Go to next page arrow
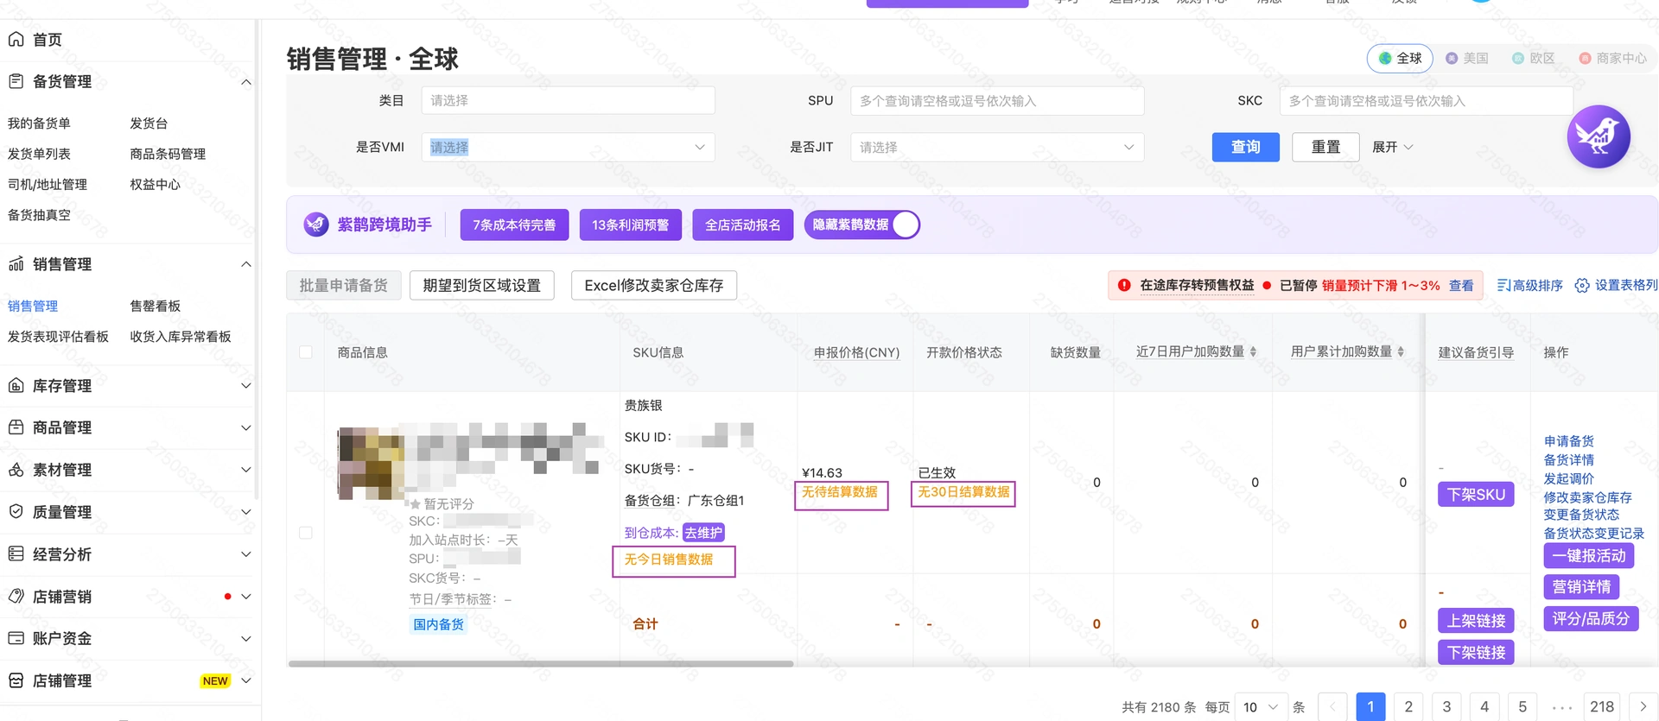The width and height of the screenshot is (1659, 721). tap(1643, 706)
